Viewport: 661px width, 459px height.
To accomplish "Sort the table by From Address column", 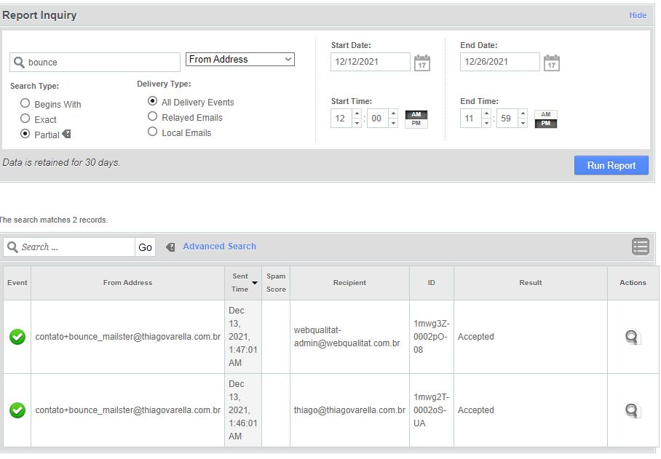I will pos(127,282).
